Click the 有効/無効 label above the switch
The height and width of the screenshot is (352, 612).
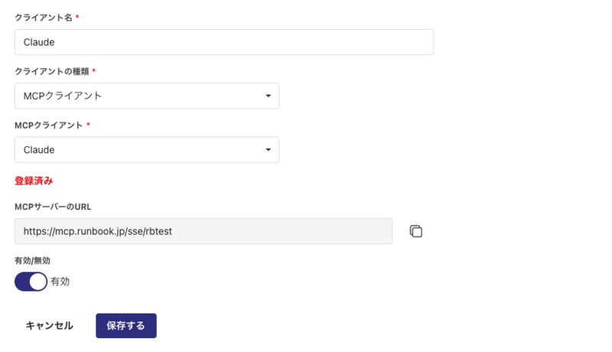coord(33,260)
